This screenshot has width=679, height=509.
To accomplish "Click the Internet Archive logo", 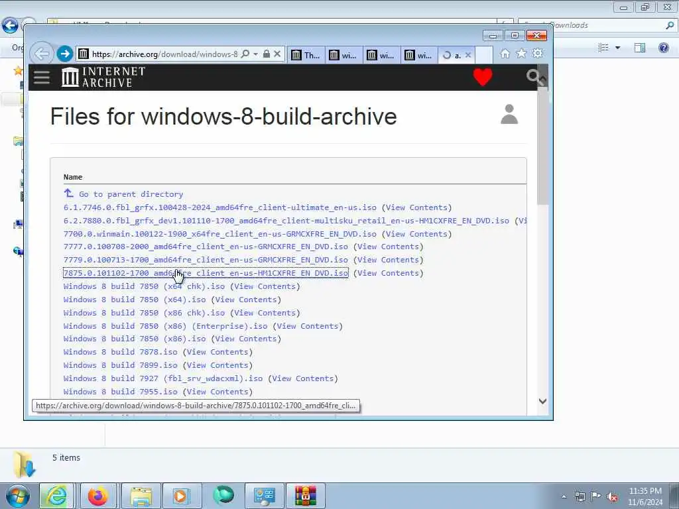I will 103,77.
